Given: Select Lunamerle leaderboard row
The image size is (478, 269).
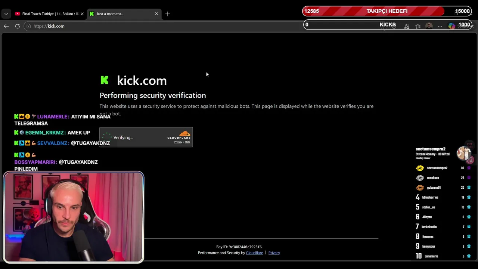Looking at the screenshot, I should pos(443,256).
